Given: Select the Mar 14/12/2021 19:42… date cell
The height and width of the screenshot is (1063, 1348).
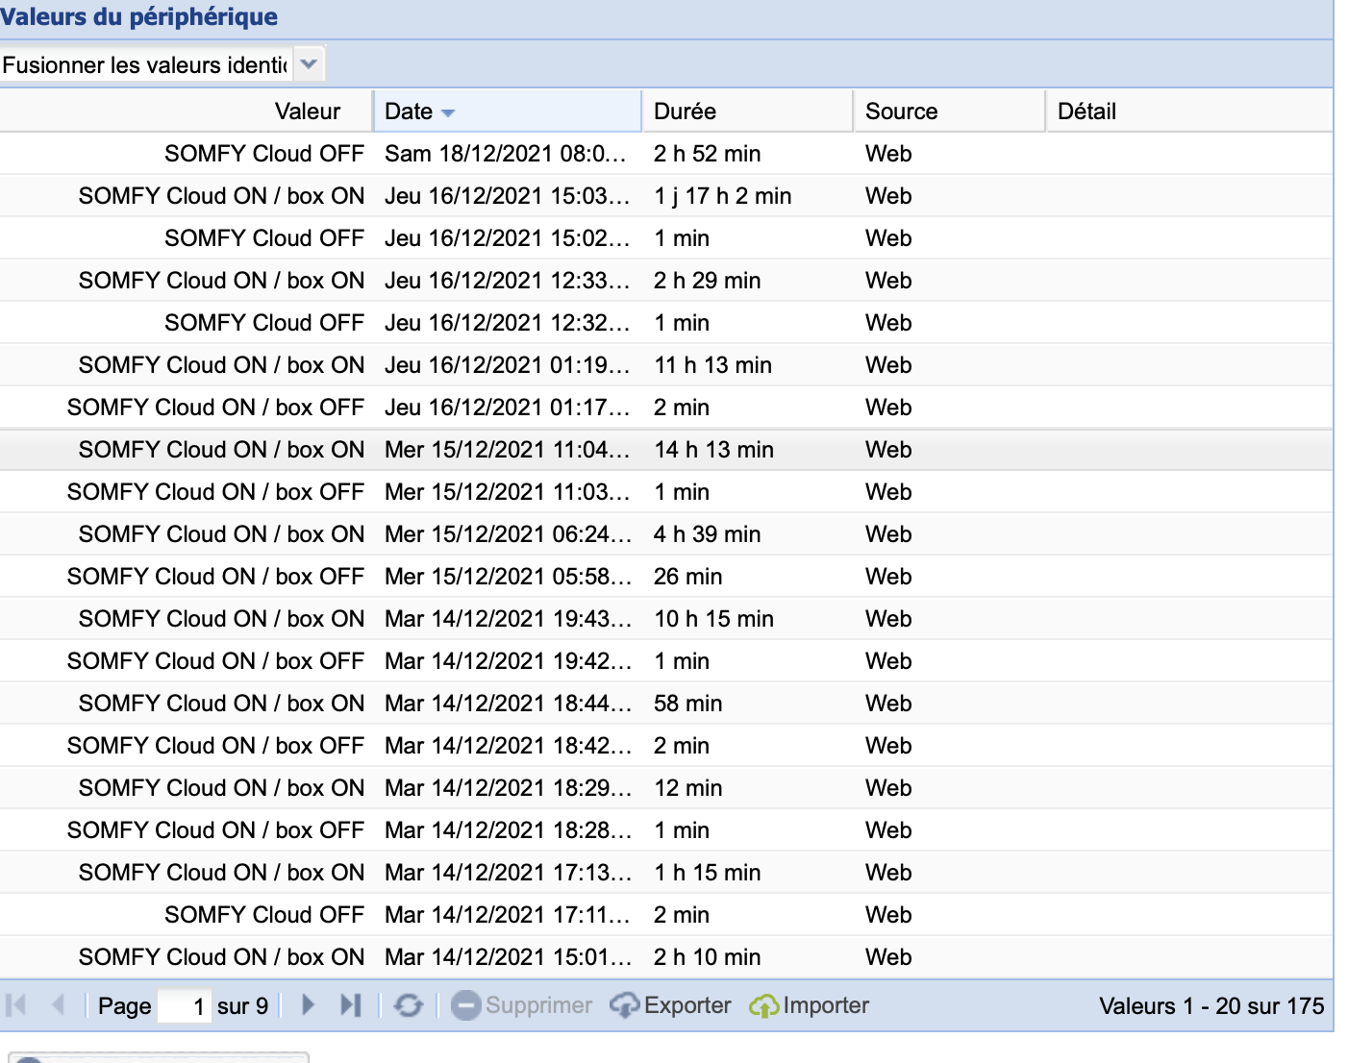Looking at the screenshot, I should click(x=508, y=661).
